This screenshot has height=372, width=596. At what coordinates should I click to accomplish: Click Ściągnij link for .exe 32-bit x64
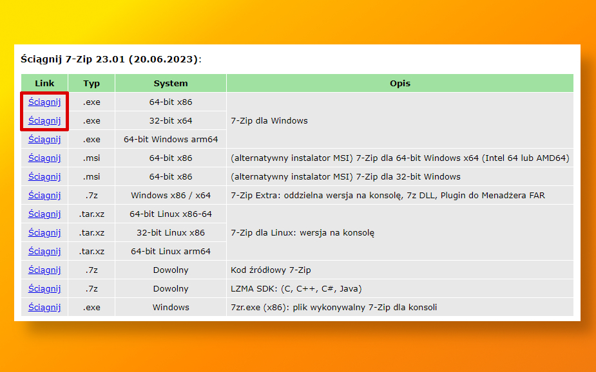click(44, 120)
